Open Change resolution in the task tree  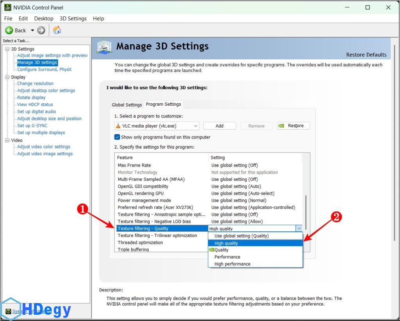(35, 83)
